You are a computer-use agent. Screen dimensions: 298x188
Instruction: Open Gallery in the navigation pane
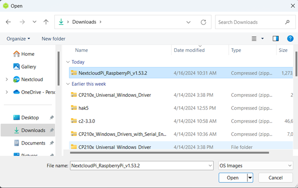[25, 67]
